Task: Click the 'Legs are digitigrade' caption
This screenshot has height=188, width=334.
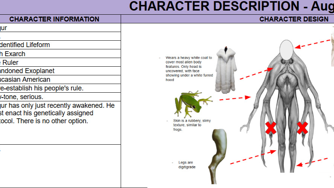Action: 187,165
